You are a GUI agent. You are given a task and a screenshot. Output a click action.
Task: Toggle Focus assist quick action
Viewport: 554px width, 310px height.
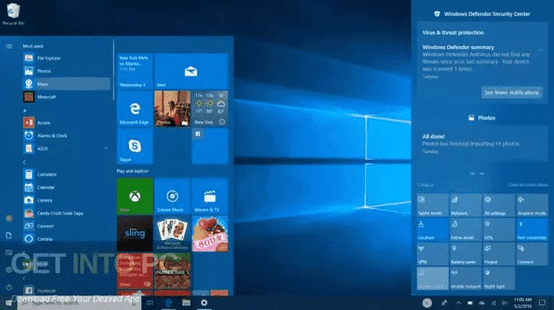(x=465, y=229)
